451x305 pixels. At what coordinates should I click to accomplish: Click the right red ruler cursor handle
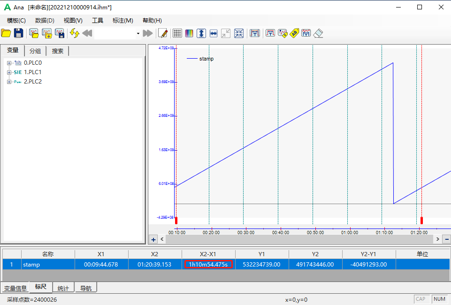click(x=421, y=221)
